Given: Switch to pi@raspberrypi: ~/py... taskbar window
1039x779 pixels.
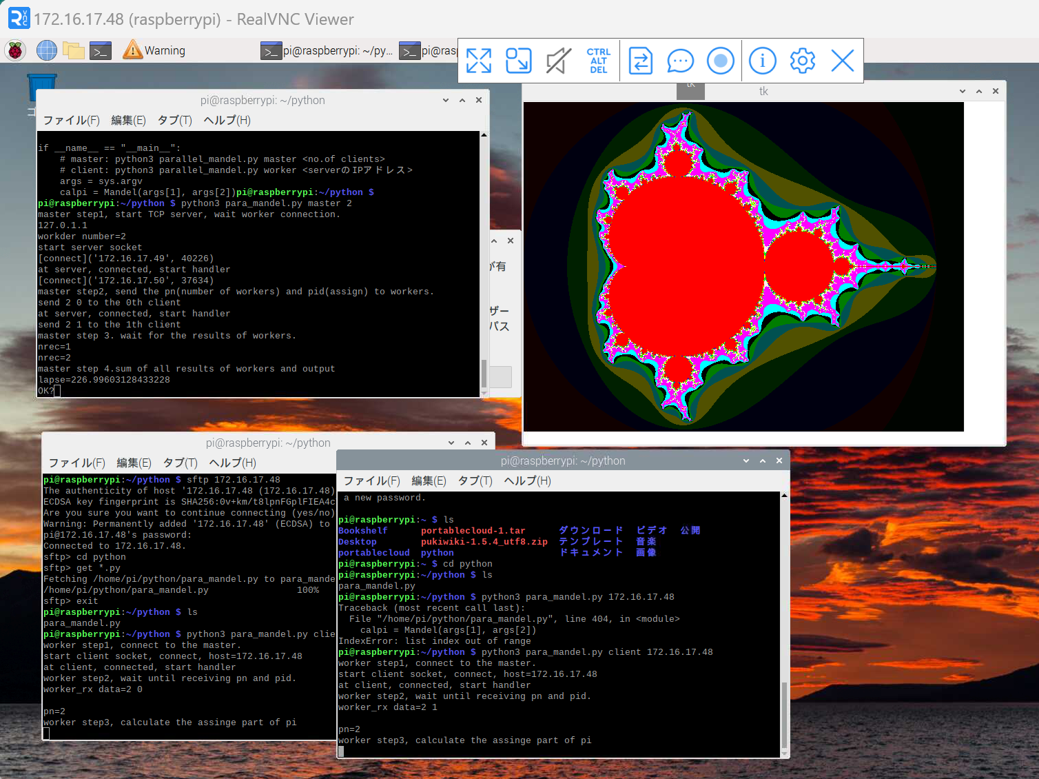Looking at the screenshot, I should tap(327, 50).
